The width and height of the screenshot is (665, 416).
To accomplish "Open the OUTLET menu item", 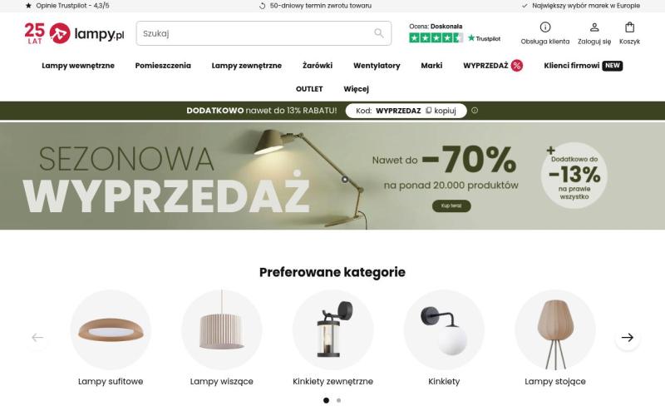I will pos(309,89).
